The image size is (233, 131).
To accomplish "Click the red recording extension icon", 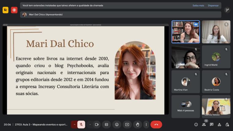I will pyautogui.click(x=14, y=10).
